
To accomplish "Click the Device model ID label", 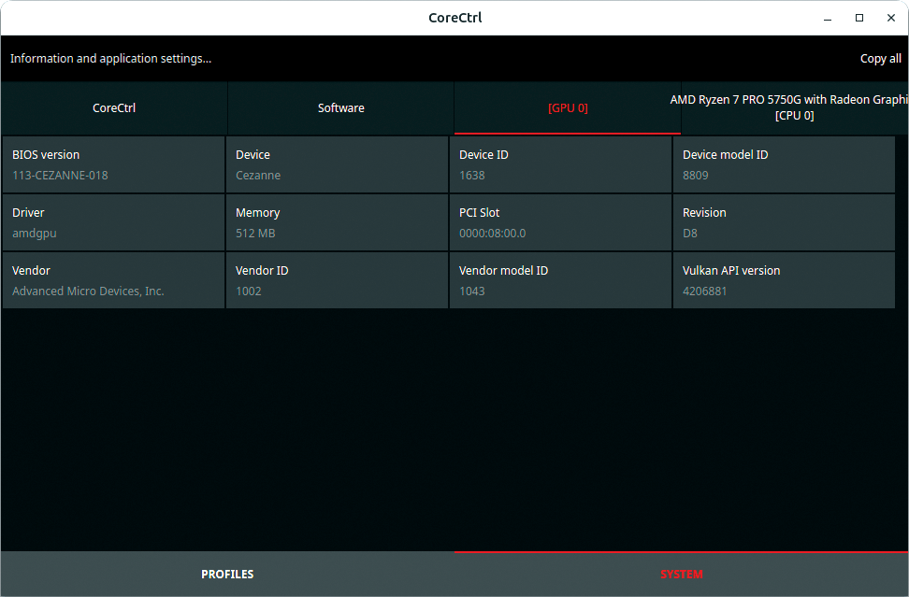I will [725, 154].
